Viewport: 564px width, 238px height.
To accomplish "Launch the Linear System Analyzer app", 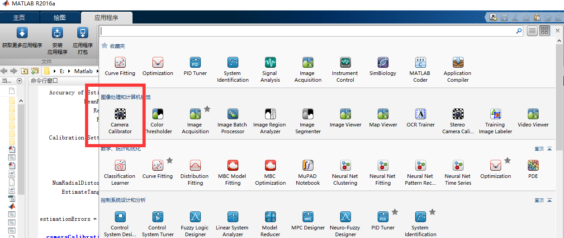I will pyautogui.click(x=232, y=224).
